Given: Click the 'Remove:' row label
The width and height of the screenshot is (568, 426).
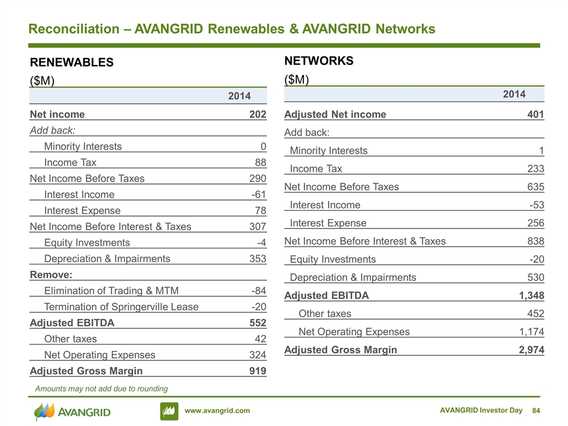Looking at the screenshot, I should click(x=51, y=275).
